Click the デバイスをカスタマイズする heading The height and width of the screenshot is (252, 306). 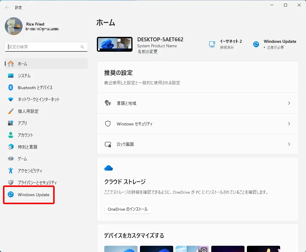134,235
